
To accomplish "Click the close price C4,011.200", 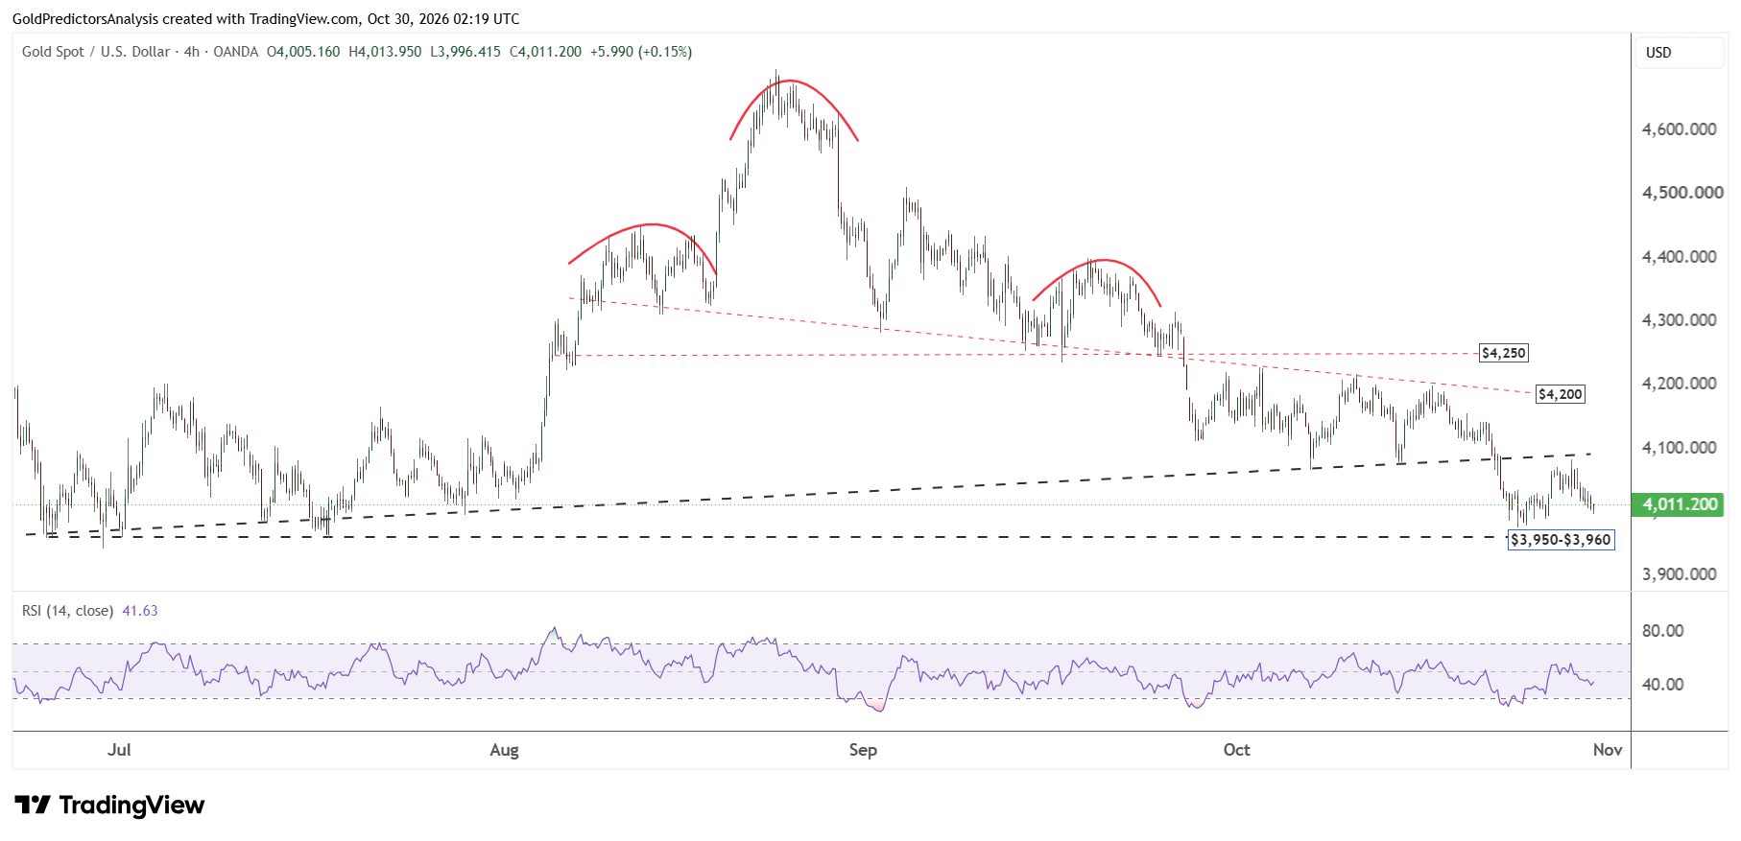I will (545, 52).
